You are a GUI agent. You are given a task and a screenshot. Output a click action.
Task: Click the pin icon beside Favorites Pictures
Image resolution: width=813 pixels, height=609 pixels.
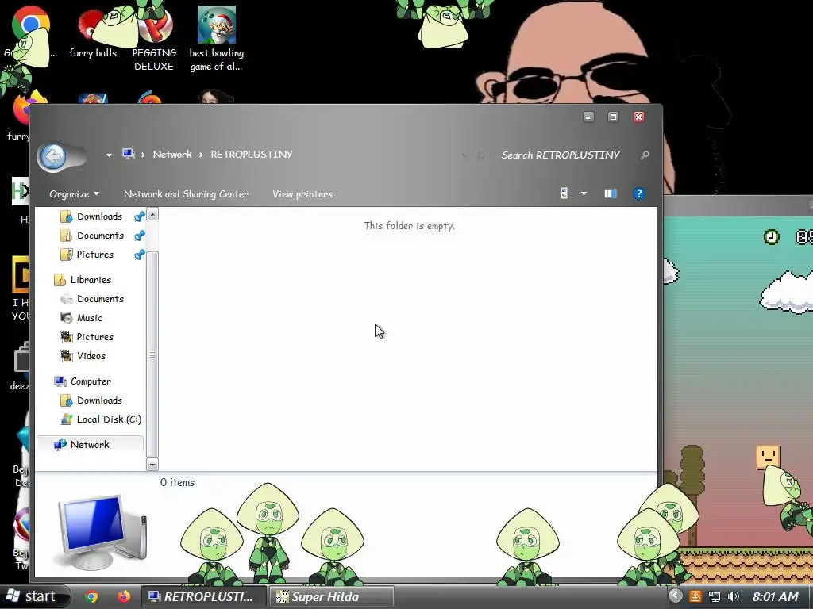tap(139, 255)
